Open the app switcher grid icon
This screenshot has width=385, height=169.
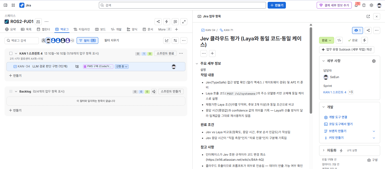click(x=13, y=5)
